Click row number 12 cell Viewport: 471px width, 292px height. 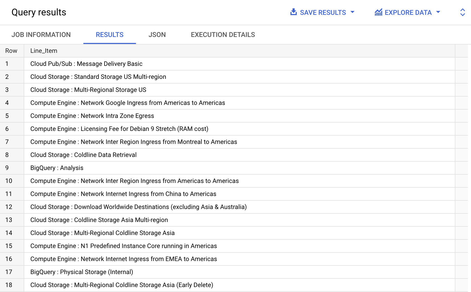12,207
